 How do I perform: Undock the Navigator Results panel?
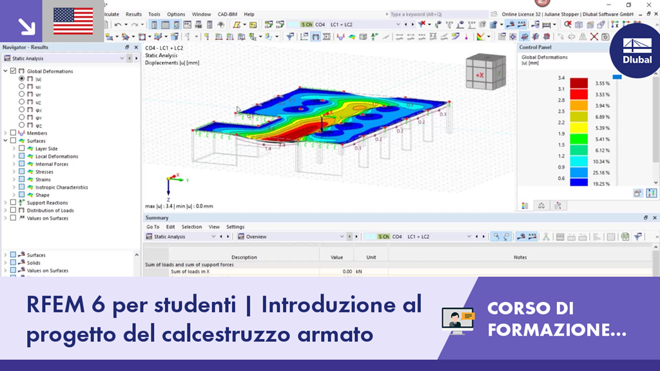[127, 48]
